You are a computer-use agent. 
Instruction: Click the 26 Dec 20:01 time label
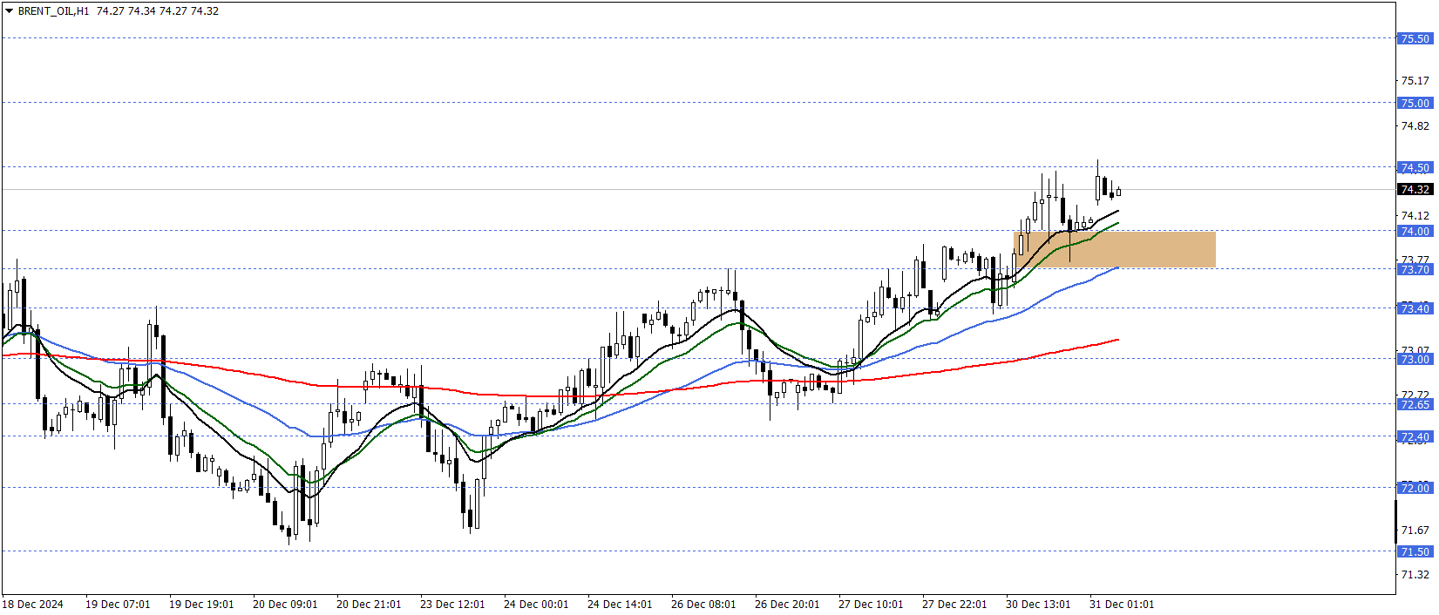point(787,604)
